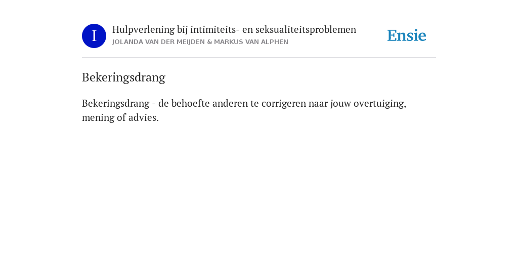Click the word "intimiteits-" in the title
Screen dimensions: 518x259
214,30
